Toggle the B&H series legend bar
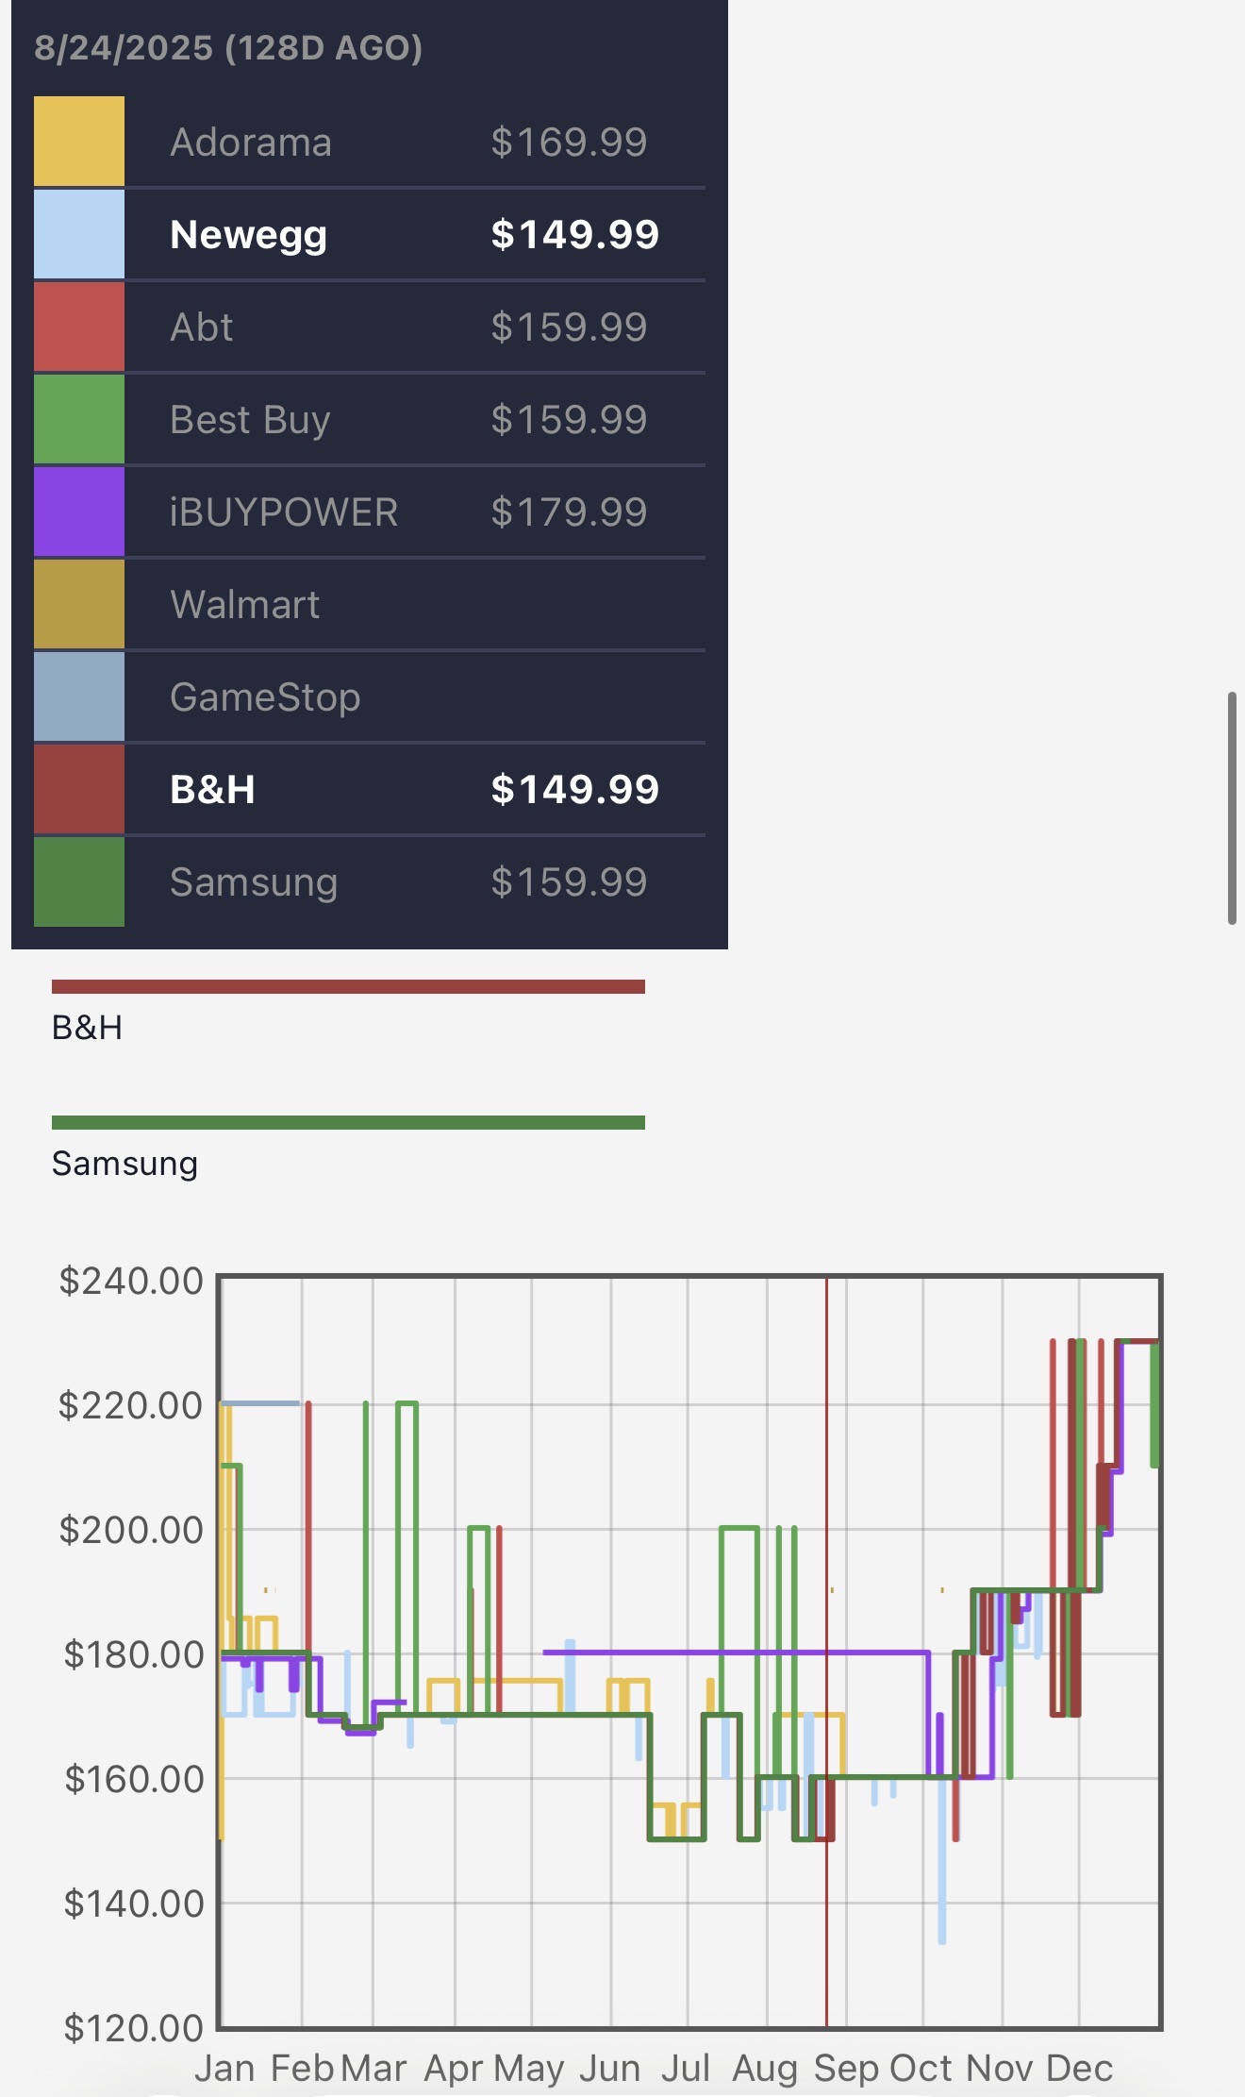This screenshot has height=2097, width=1245. (x=348, y=986)
